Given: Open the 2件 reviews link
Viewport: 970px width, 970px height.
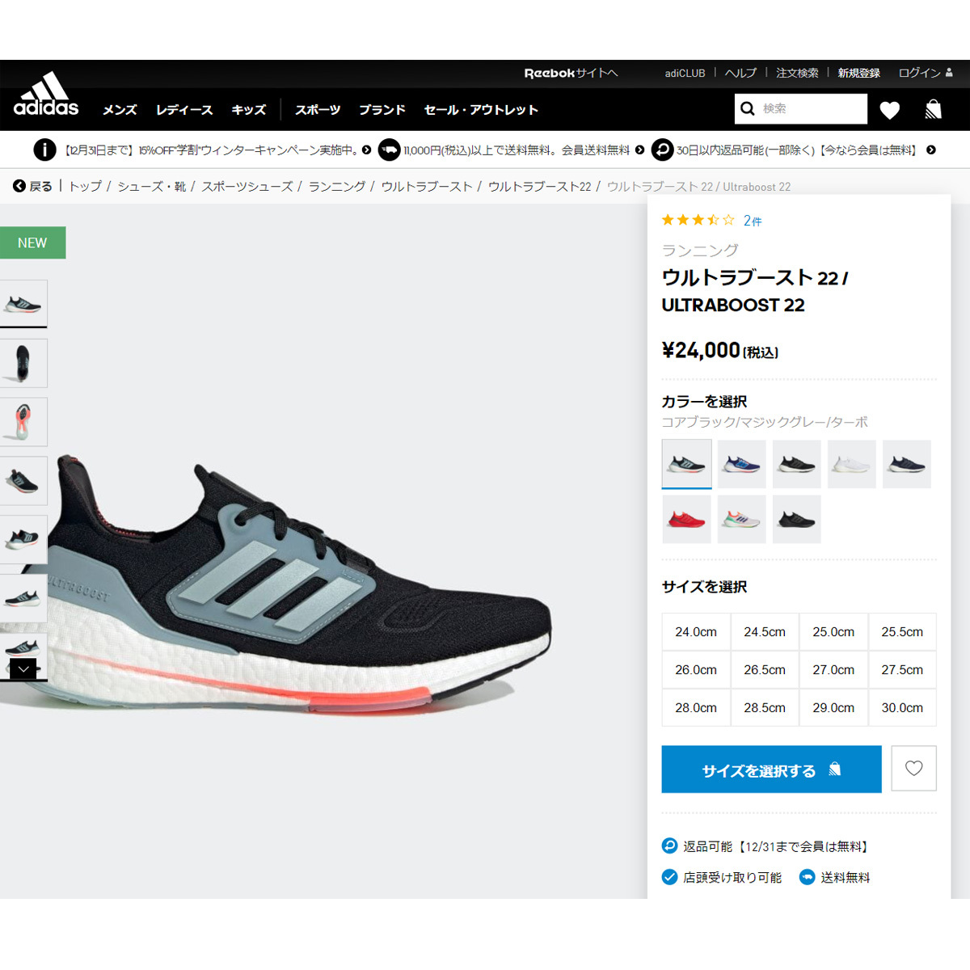Looking at the screenshot, I should [x=753, y=221].
